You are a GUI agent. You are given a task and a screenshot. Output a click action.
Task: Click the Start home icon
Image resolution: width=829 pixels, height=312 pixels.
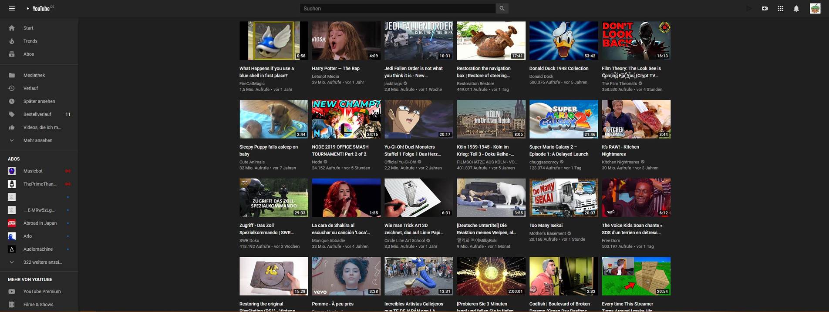coord(12,28)
